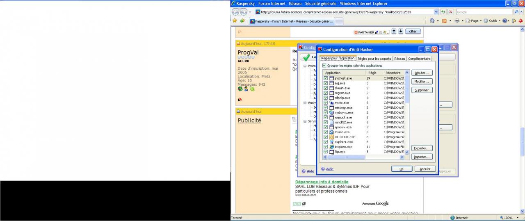The width and height of the screenshot is (525, 221).
Task: Confirm the dialog with OK button
Action: [402, 169]
